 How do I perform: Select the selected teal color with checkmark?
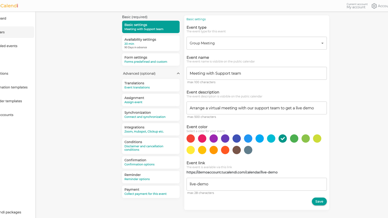click(x=282, y=139)
